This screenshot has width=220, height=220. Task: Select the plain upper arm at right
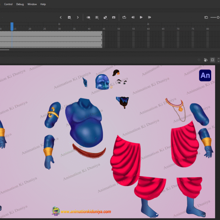point(199,114)
